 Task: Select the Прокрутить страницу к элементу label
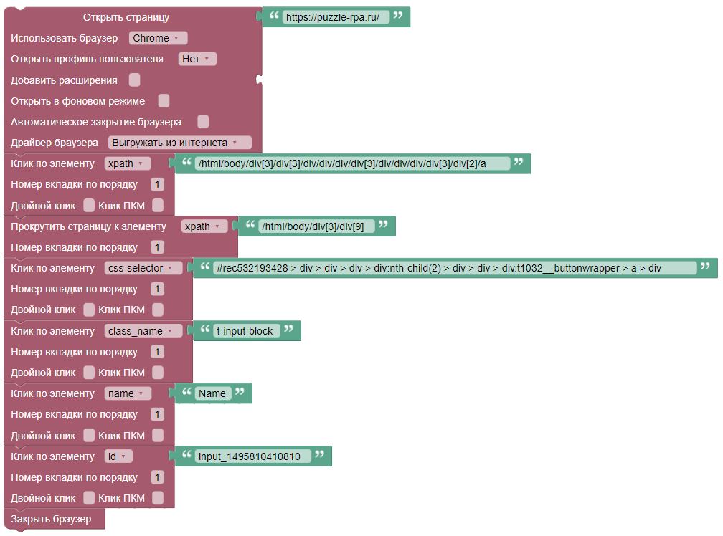(88, 226)
